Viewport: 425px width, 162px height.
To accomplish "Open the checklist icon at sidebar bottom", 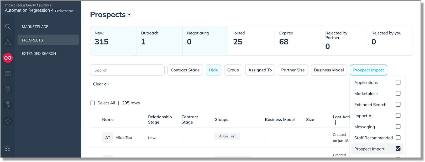I will coord(8,149).
